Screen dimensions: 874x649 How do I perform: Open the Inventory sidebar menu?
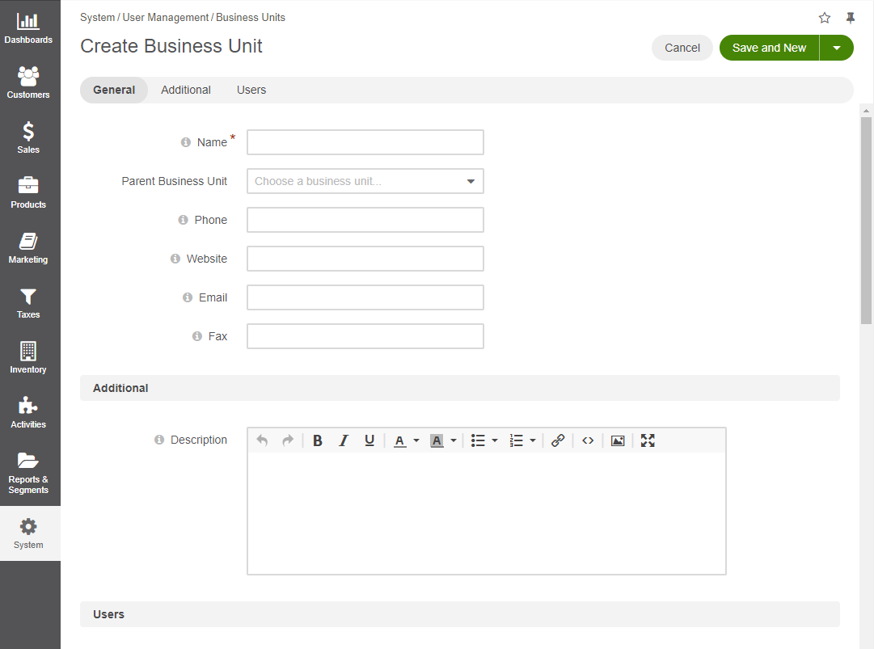click(x=28, y=358)
